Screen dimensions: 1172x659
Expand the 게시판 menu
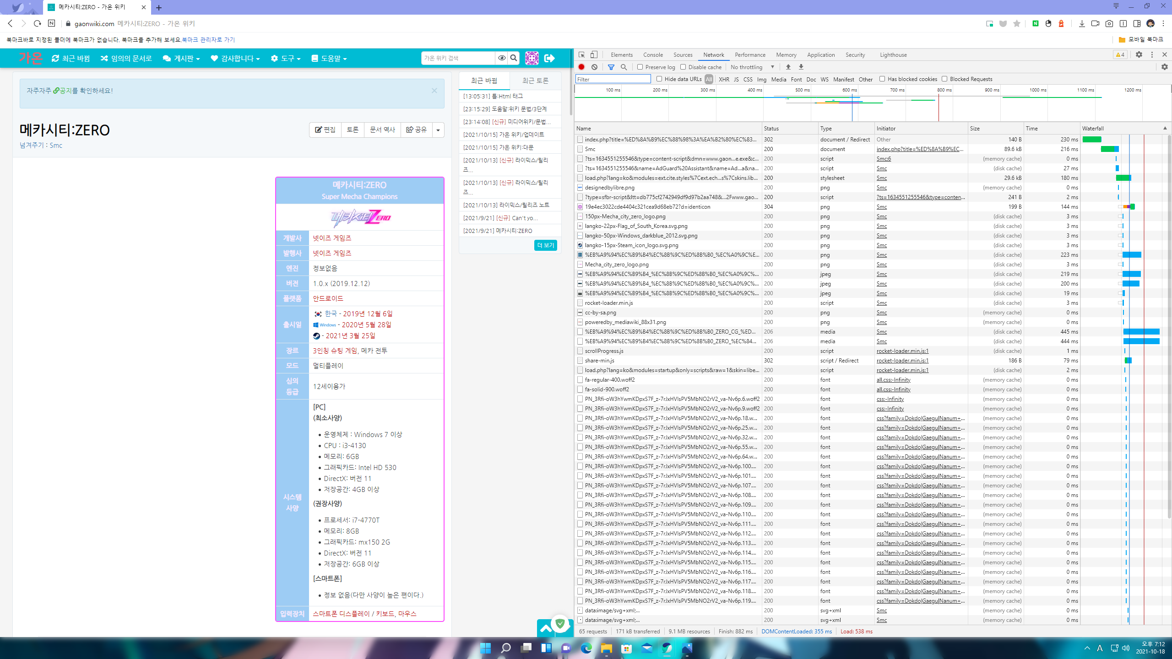point(181,58)
